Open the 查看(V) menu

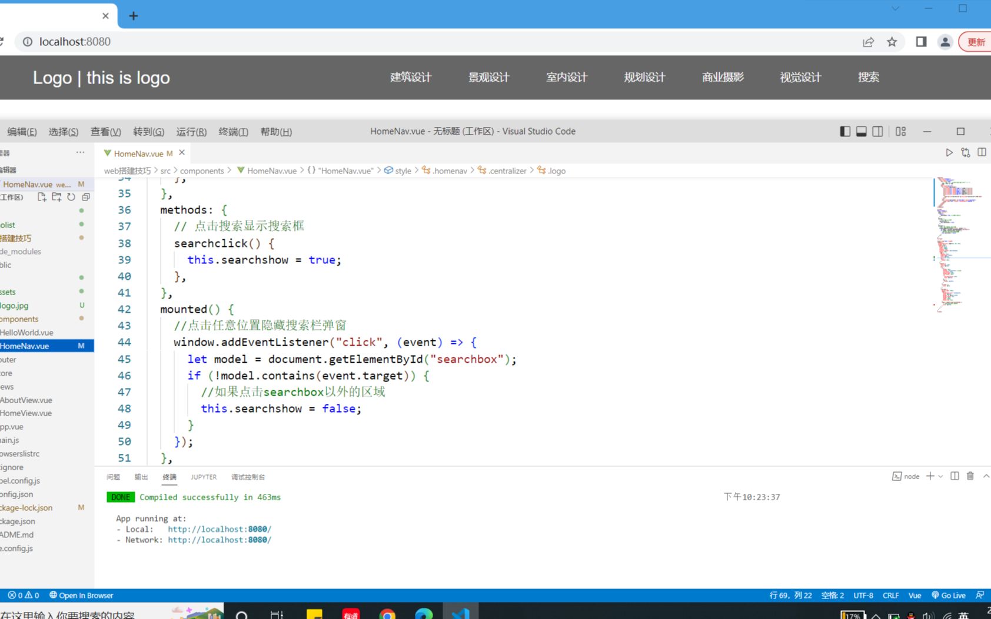(x=106, y=132)
